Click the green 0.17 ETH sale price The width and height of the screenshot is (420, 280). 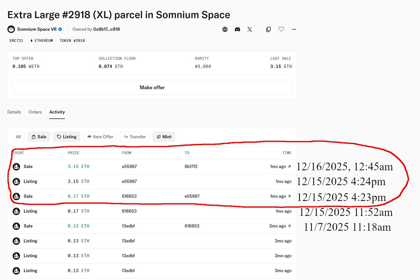(79, 196)
